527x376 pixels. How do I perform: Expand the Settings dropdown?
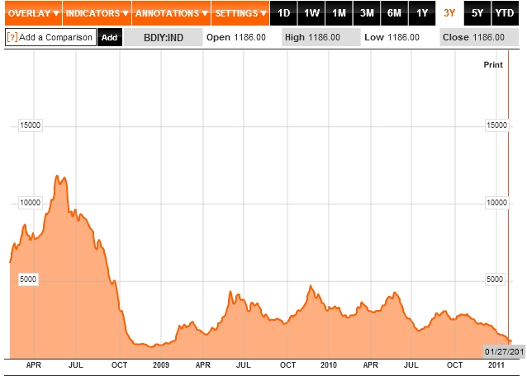pos(240,13)
